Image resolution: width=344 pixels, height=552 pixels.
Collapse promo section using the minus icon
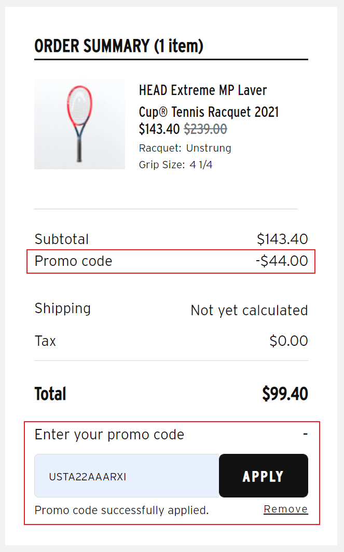[305, 434]
